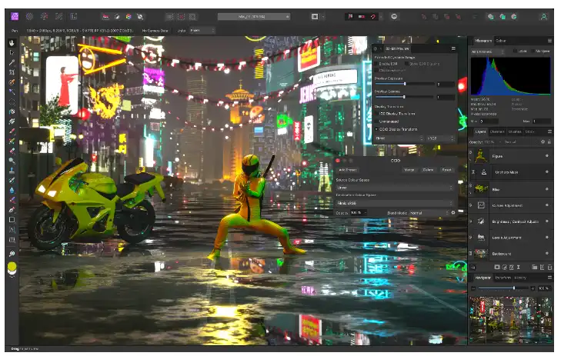Open the Blend Mode dropdown in OCIO dialog
Image resolution: width=561 pixels, height=356 pixels.
point(429,213)
